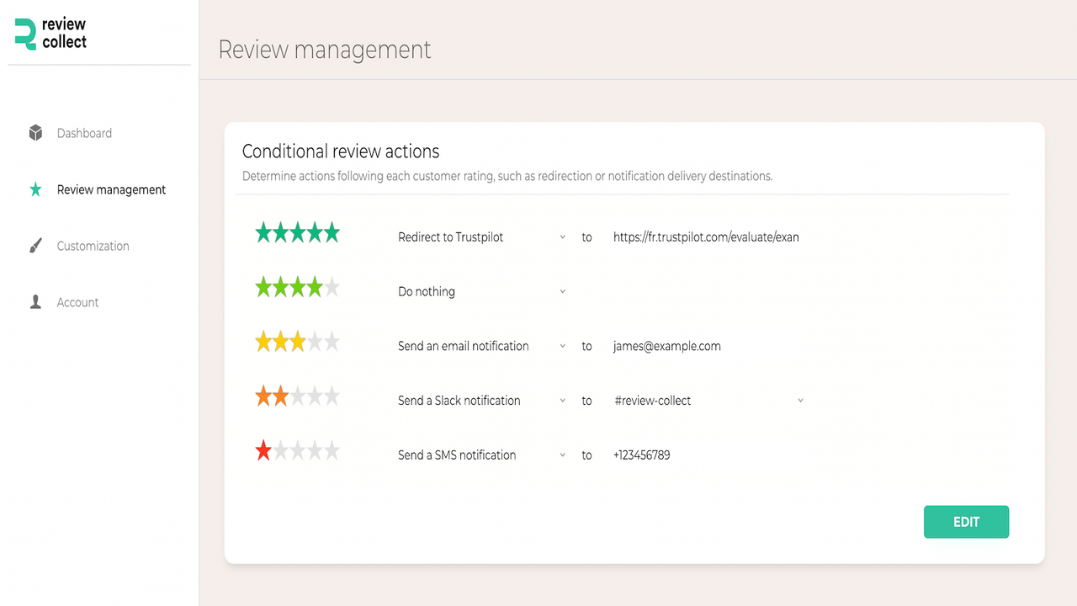Screen dimensions: 1077x606
Task: Select the Dashboard cube icon in sidebar
Action: pos(35,132)
